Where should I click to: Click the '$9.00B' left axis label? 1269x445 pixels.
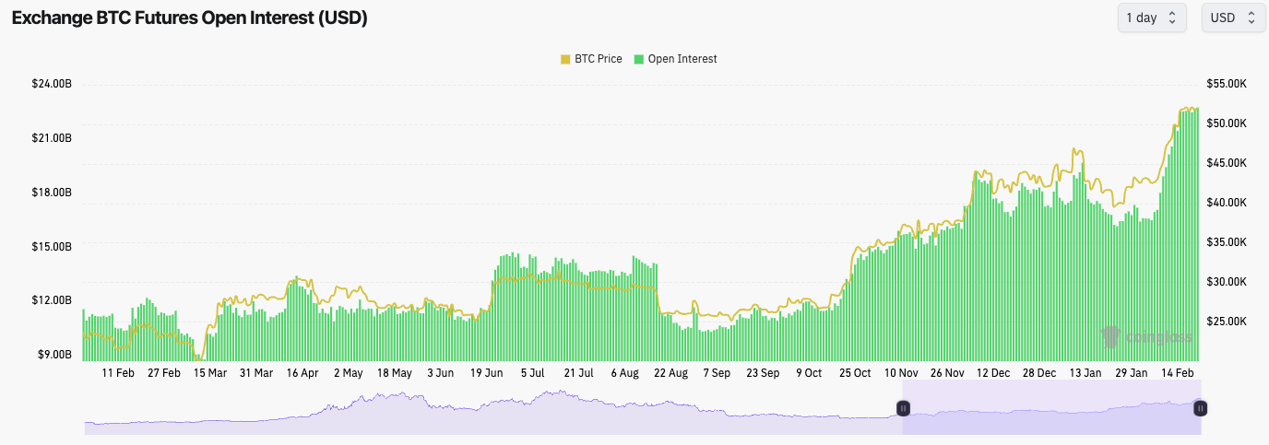pos(54,355)
